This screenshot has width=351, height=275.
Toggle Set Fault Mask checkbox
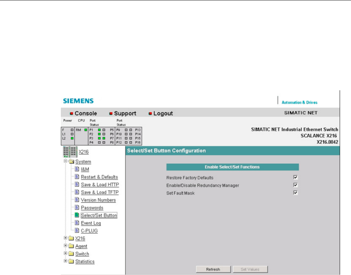295,193
